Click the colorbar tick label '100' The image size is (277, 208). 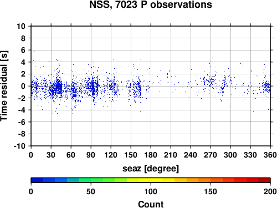[x=151, y=191]
